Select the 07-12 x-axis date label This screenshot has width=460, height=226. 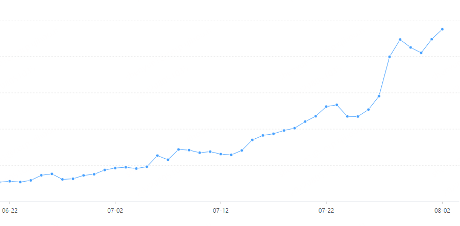(221, 210)
